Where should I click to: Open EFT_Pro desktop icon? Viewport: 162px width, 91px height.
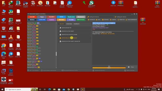[x=33, y=4]
